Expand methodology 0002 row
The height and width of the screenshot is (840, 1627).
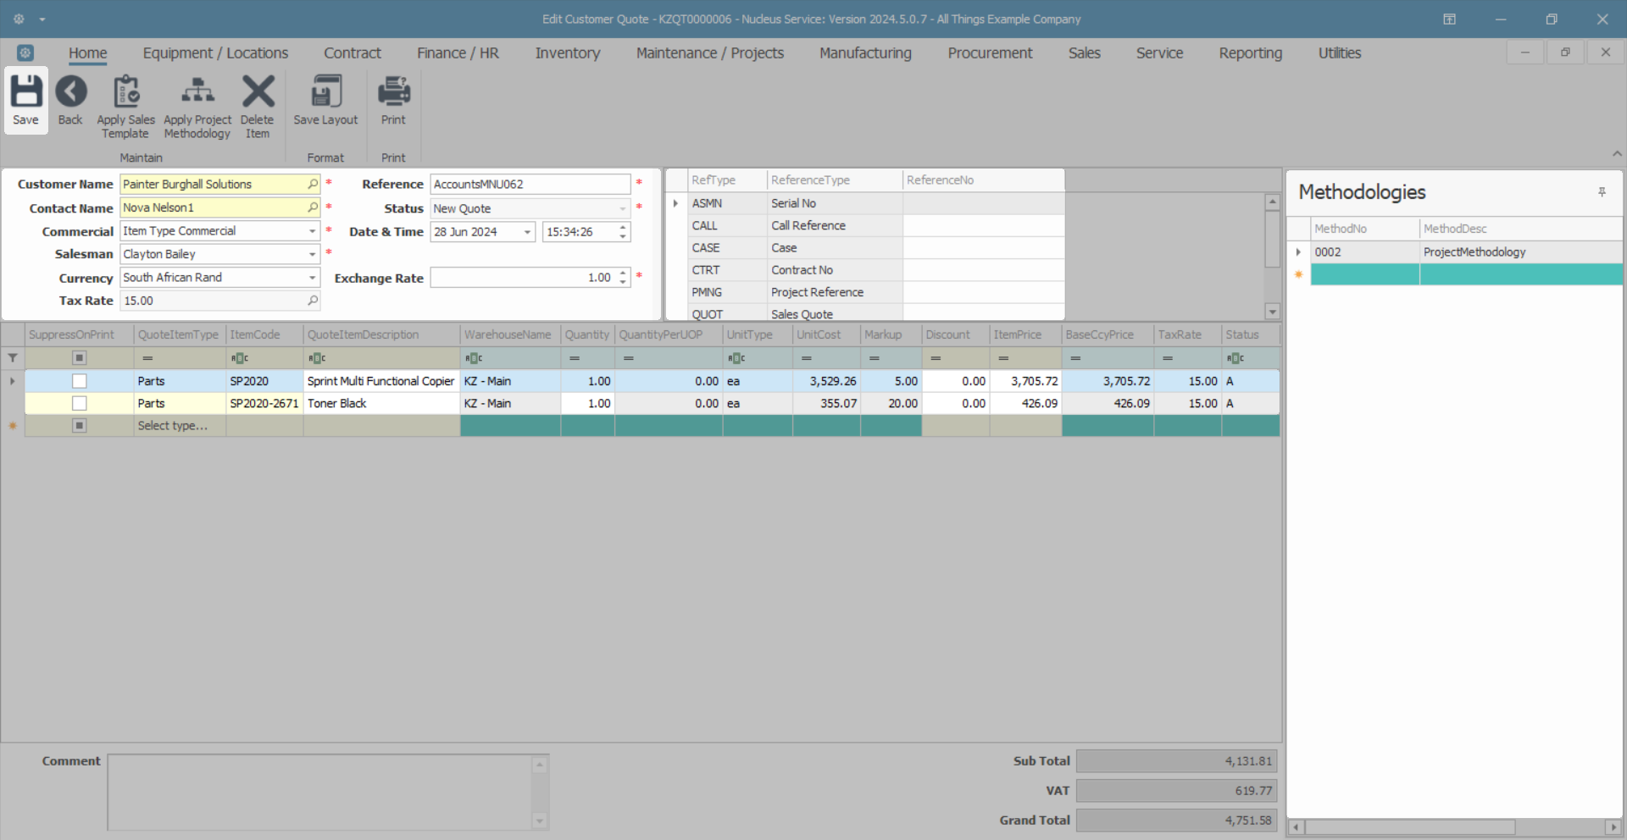1297,251
